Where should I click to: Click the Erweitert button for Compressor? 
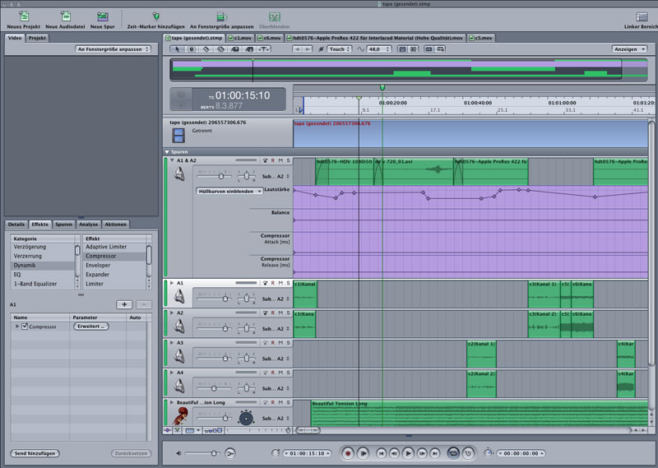(91, 327)
